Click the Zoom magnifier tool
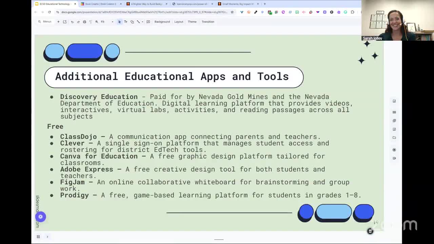This screenshot has height=244, width=434. [97, 22]
